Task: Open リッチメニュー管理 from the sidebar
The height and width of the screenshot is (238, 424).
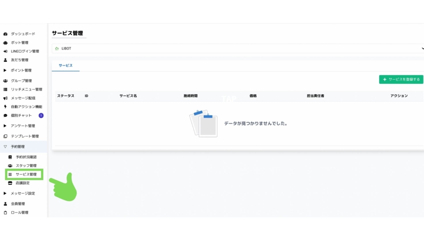Action: (26, 89)
